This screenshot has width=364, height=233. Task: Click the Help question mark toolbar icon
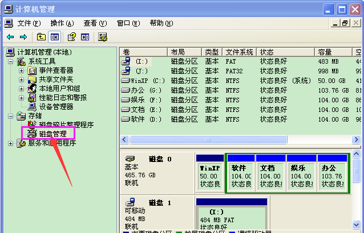point(72,37)
